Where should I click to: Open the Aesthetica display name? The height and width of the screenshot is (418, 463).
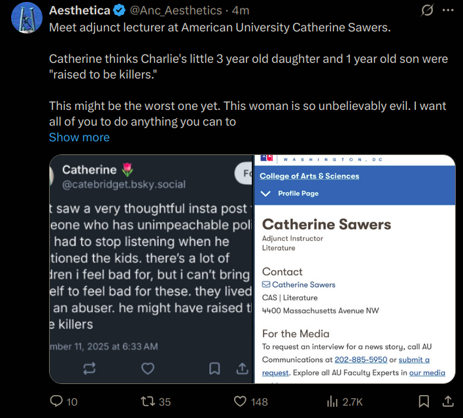[x=78, y=11]
